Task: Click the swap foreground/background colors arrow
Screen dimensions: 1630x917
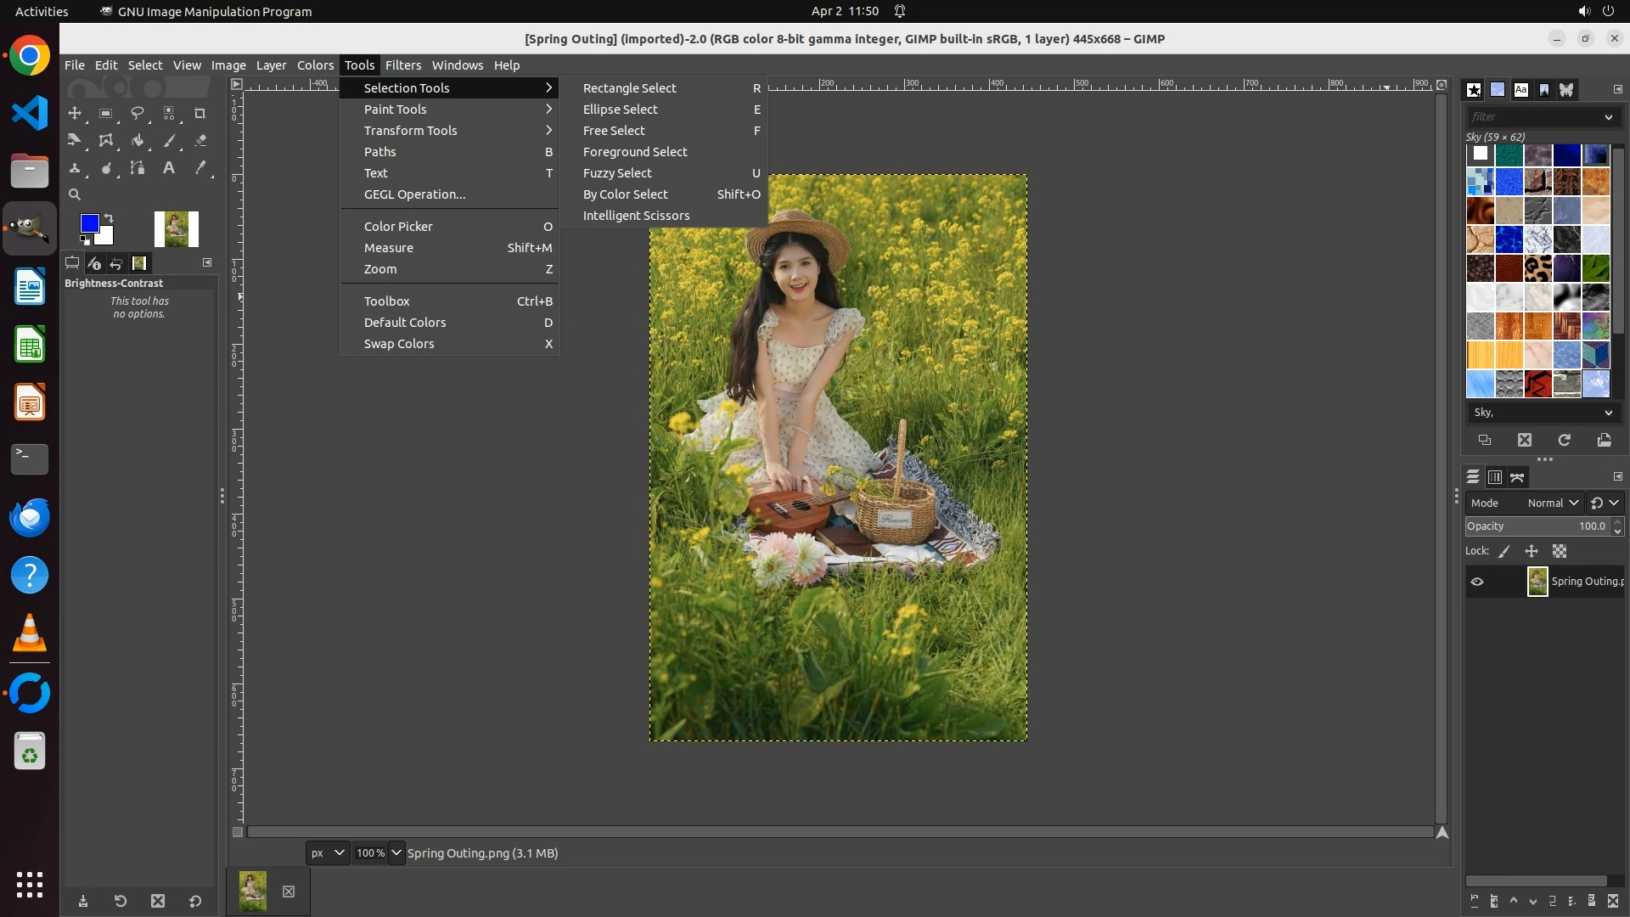Action: point(109,218)
